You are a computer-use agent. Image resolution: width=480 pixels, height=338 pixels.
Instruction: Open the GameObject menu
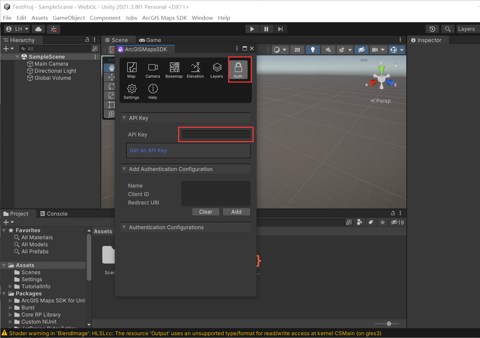point(69,18)
